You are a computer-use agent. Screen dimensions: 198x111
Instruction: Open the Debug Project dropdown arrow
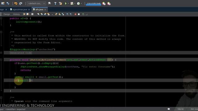click(75, 3)
